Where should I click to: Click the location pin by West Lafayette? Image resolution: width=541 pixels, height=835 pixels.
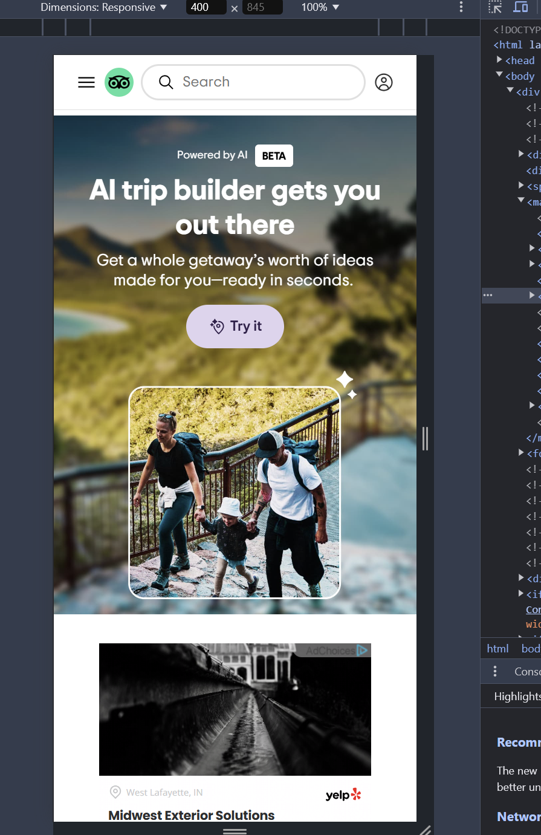tap(115, 792)
